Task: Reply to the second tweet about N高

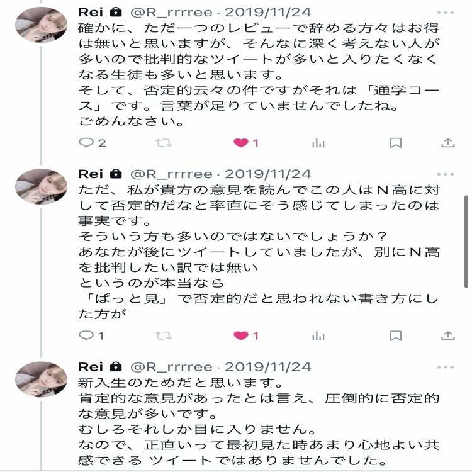Action: [x=85, y=335]
